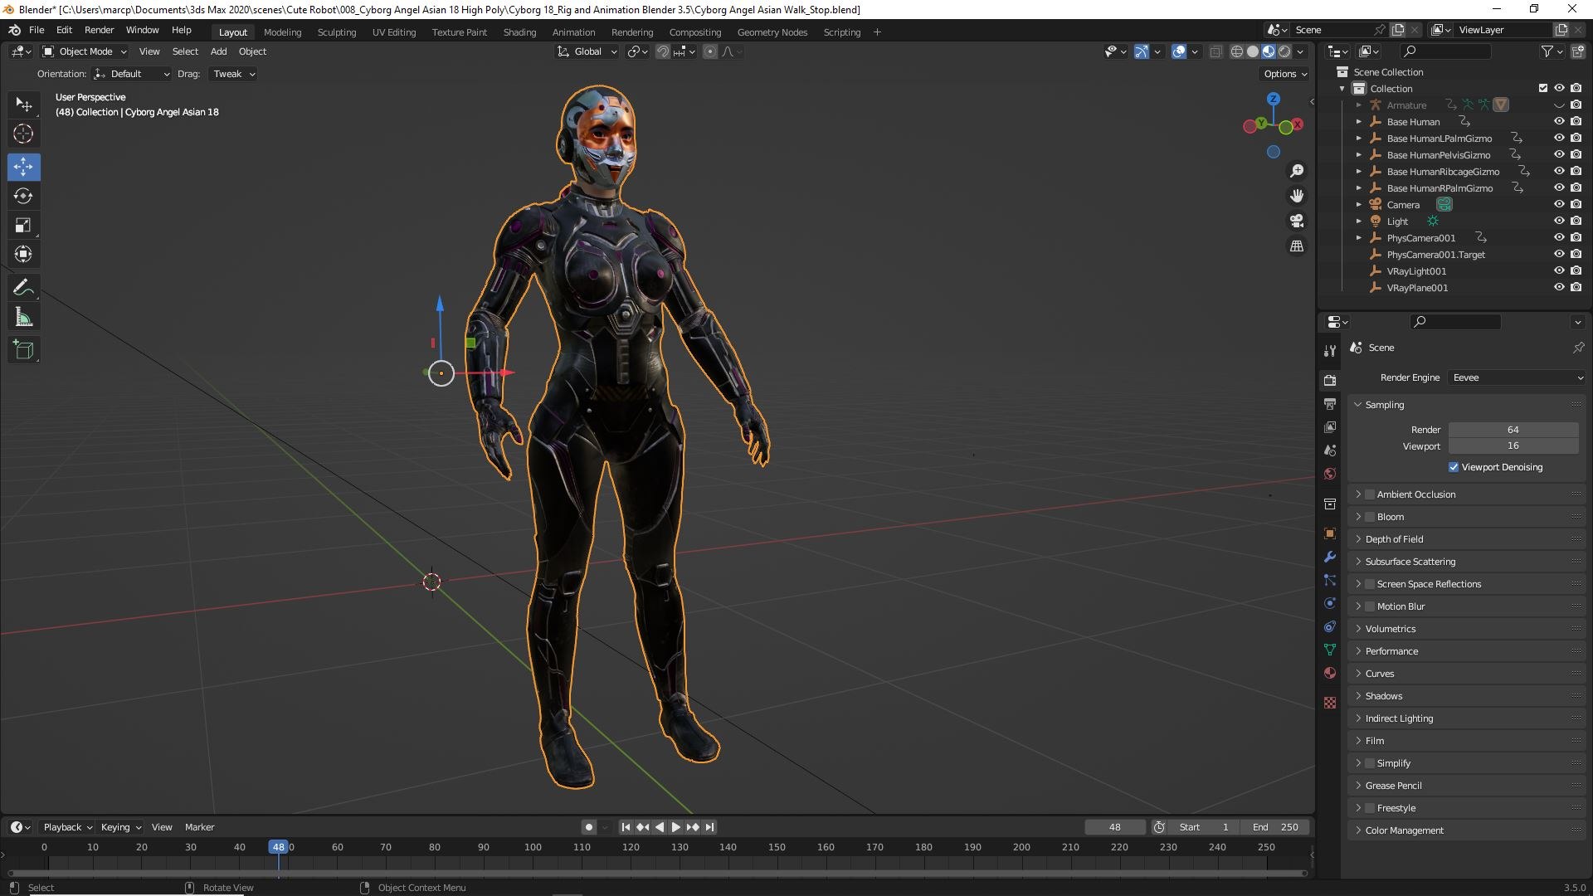Switch to the Shading workspace tab

pos(519,32)
